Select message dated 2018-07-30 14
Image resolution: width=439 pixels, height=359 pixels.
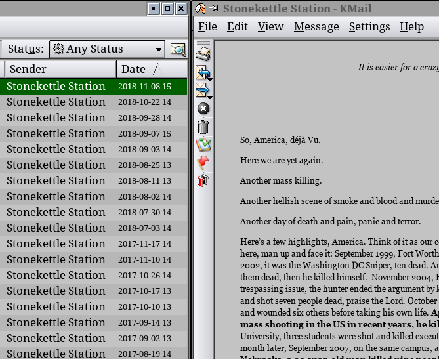(94, 212)
